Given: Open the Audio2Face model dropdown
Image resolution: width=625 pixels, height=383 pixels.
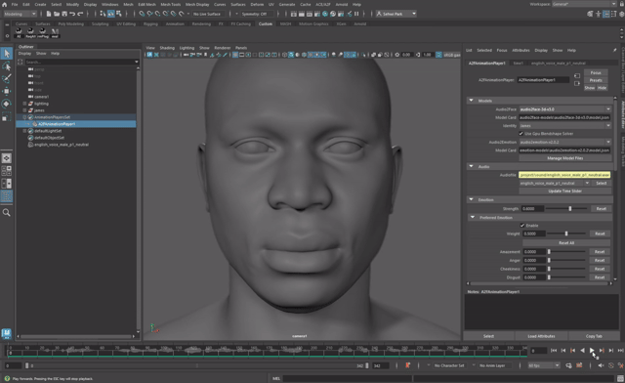Looking at the screenshot, I should pos(564,108).
